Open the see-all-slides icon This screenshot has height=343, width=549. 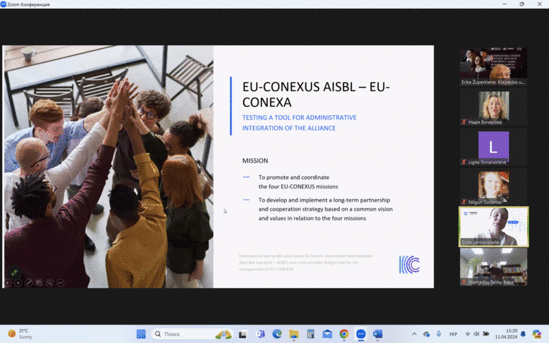pyautogui.click(x=39, y=283)
